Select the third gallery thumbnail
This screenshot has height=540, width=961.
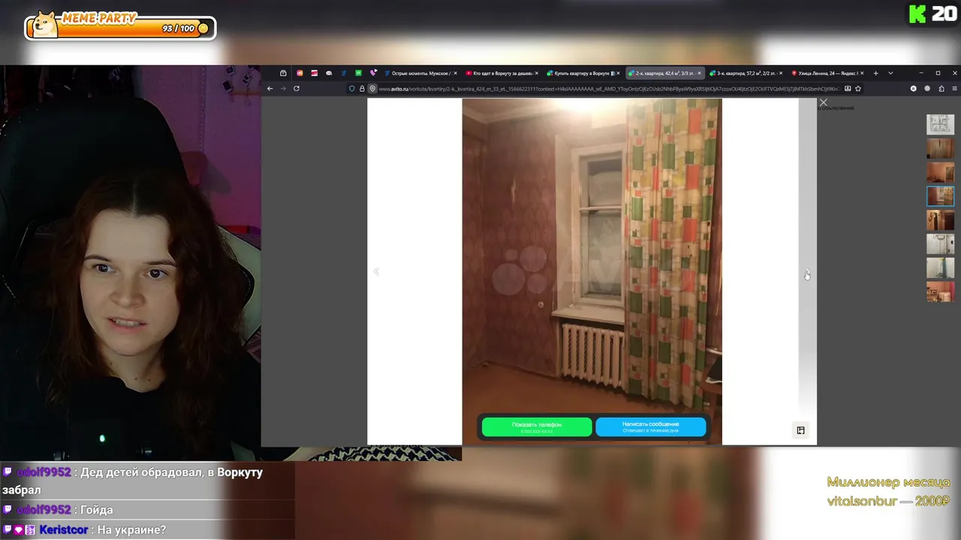(940, 172)
